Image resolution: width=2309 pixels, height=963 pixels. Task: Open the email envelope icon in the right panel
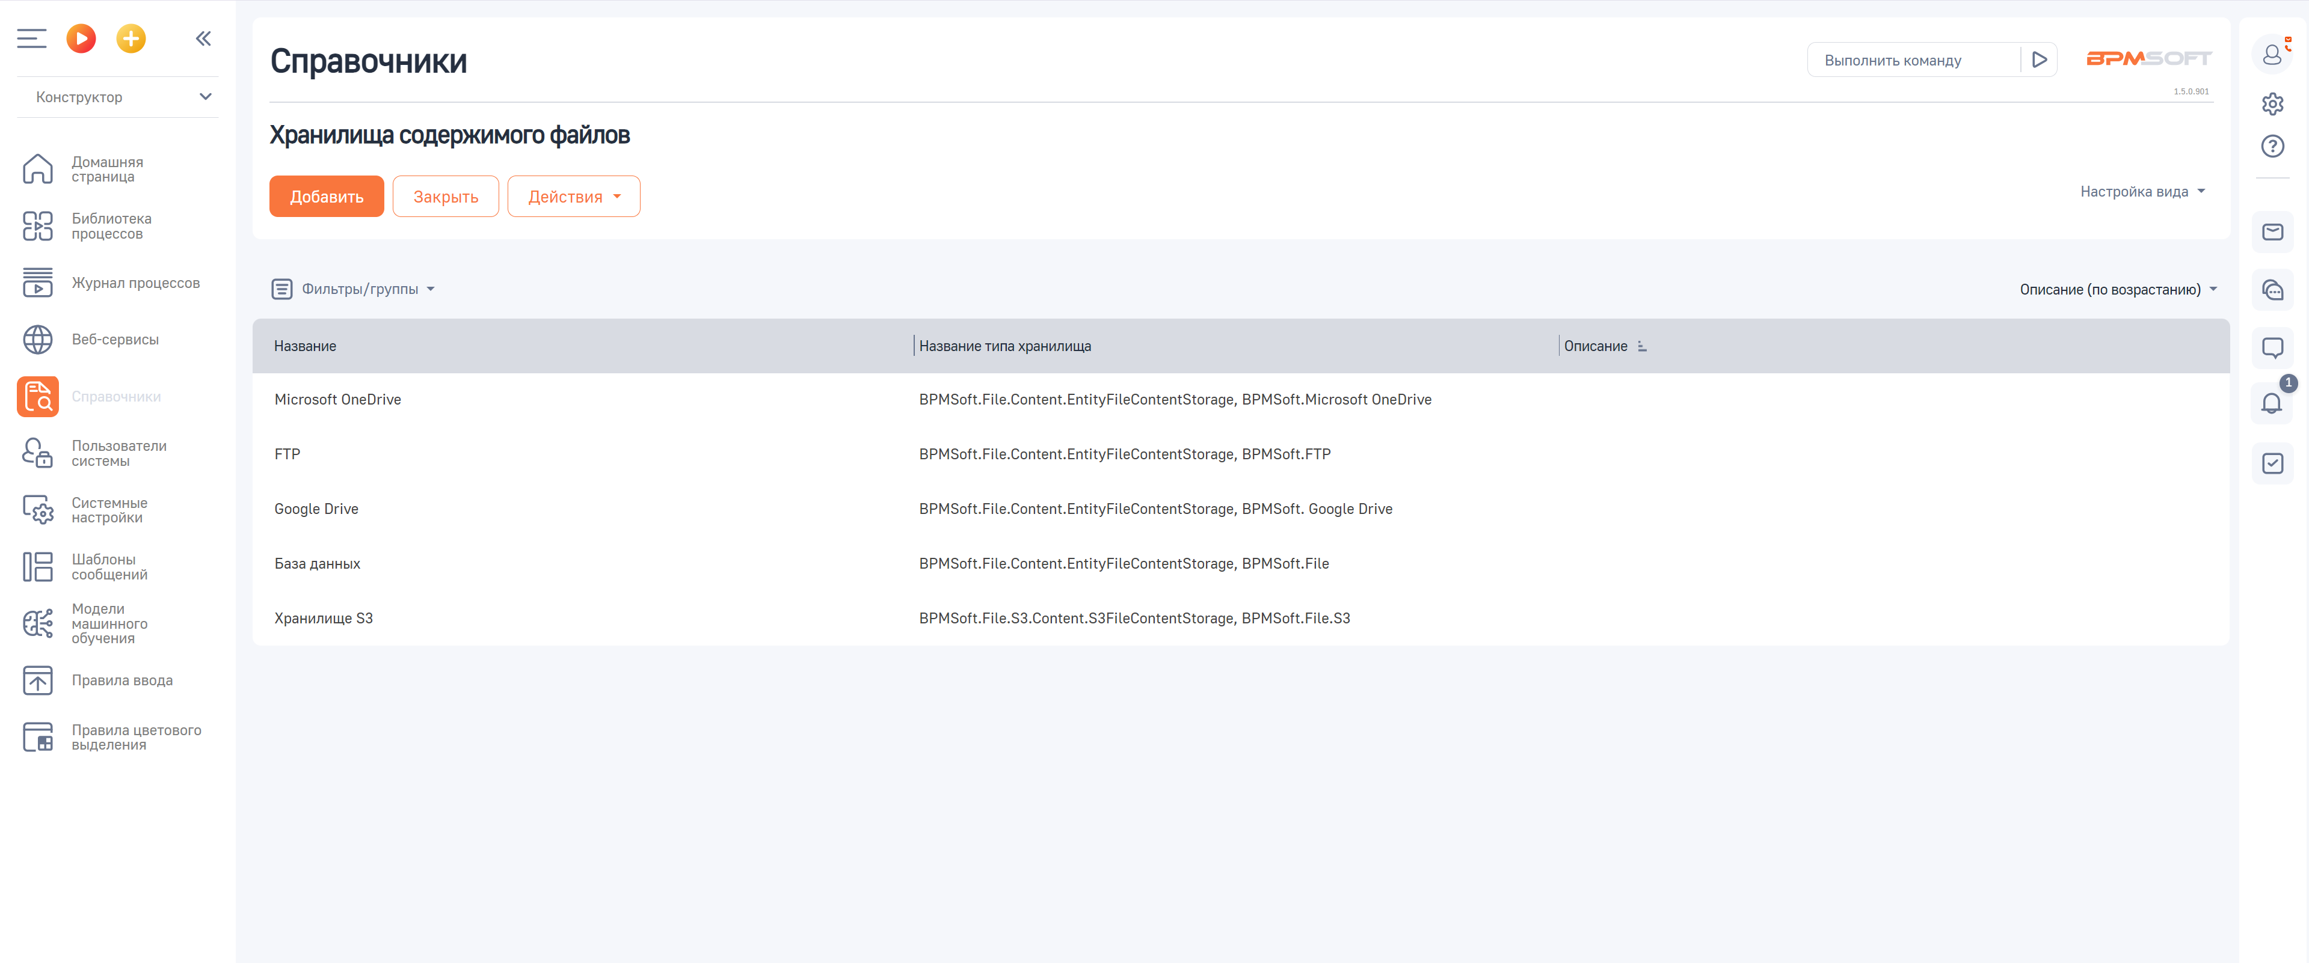point(2271,232)
